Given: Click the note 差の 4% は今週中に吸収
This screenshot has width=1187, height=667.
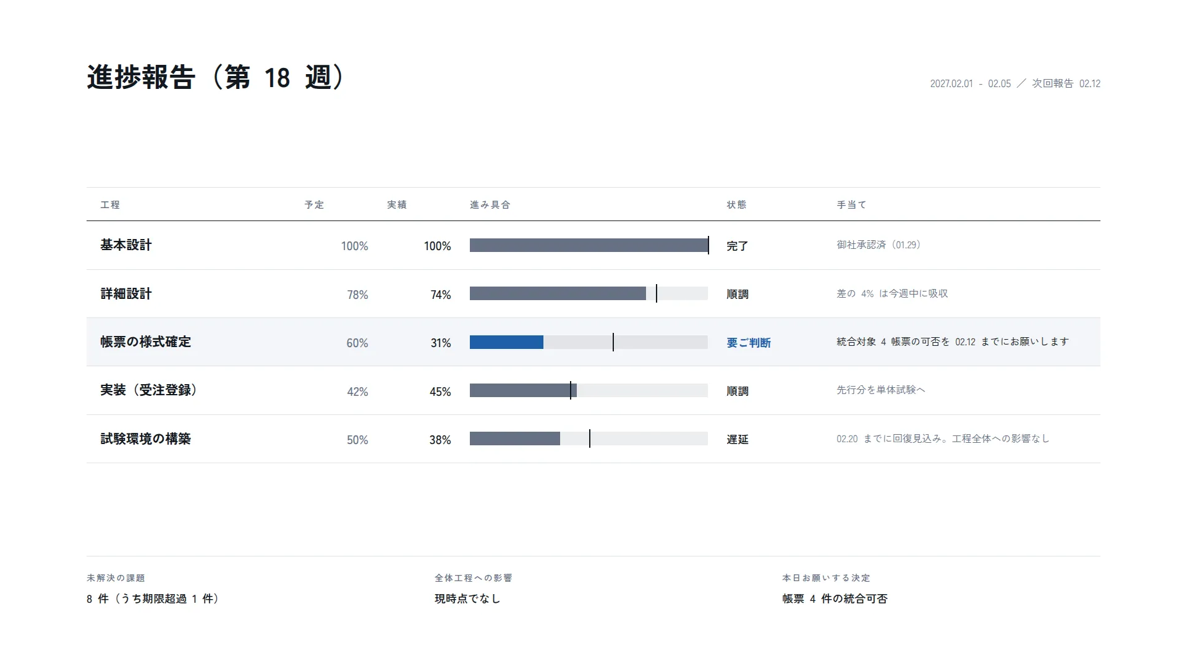Looking at the screenshot, I should (892, 294).
